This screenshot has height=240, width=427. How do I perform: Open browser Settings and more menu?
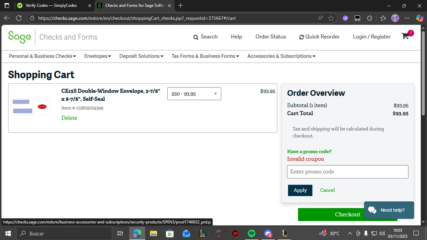coord(407,18)
